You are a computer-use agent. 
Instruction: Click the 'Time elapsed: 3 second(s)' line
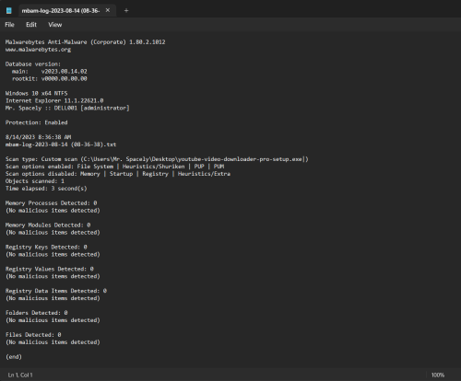(x=46, y=189)
